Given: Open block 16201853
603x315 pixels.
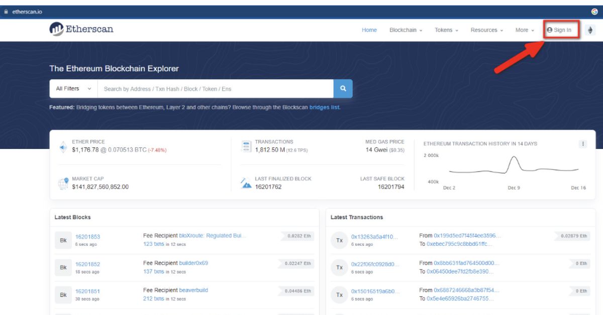Looking at the screenshot, I should click(87, 237).
